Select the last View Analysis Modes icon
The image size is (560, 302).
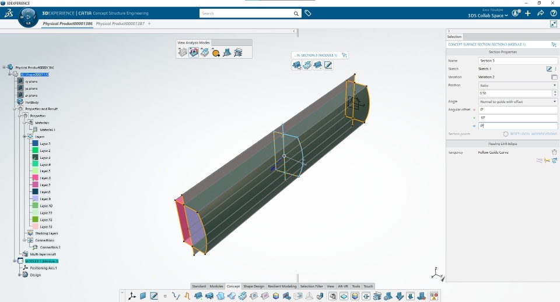[x=238, y=53]
